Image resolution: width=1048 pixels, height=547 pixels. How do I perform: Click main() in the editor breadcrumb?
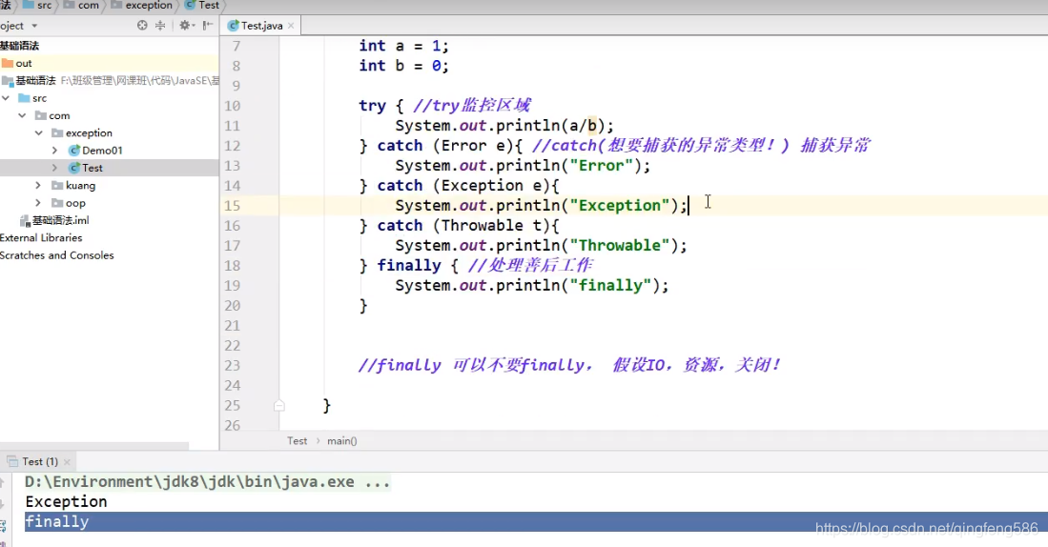[x=342, y=441]
